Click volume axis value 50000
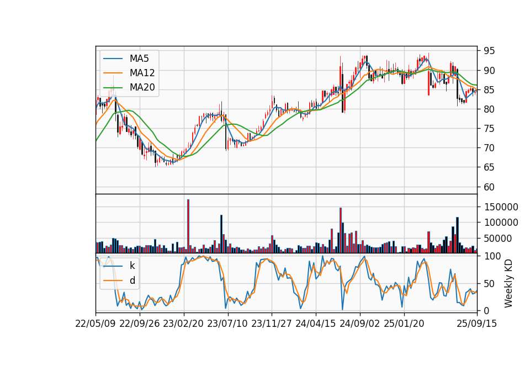Image resolution: width=530 pixels, height=381 pixels. [x=498, y=239]
